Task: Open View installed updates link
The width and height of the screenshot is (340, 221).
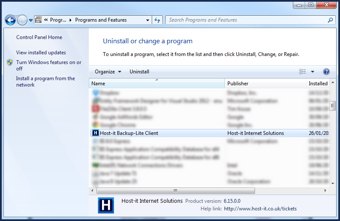Action: click(x=41, y=53)
